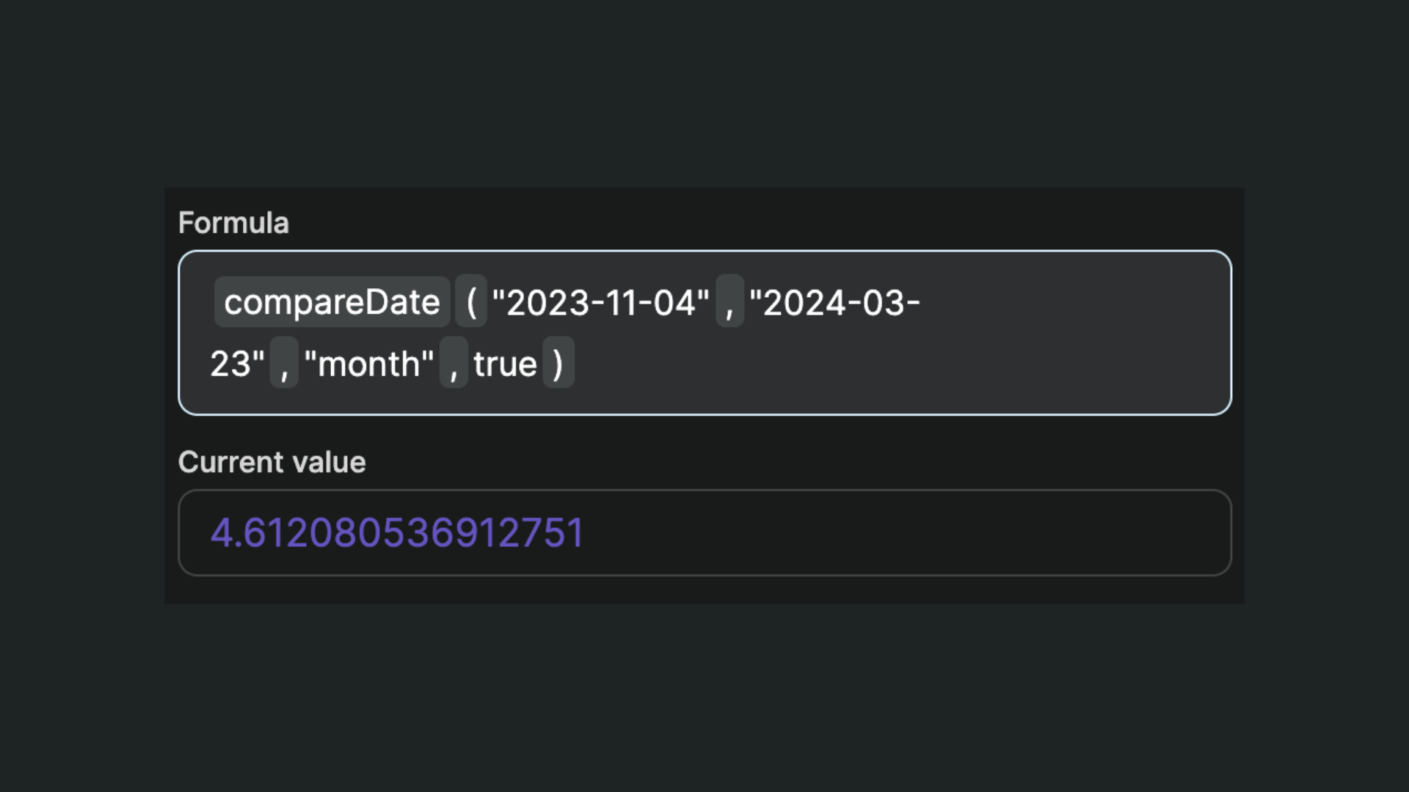Click the true boolean argument token
This screenshot has width=1409, height=792.
tap(505, 363)
